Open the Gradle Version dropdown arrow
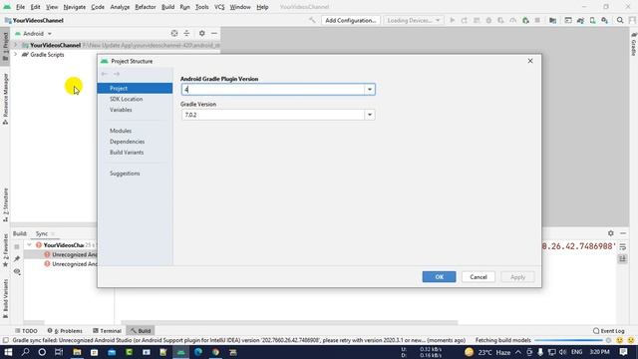The image size is (638, 359). [370, 115]
